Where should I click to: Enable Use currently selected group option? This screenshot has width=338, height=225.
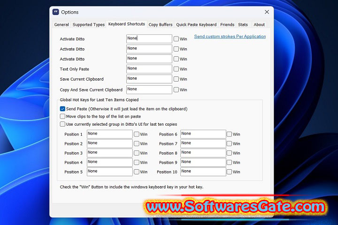click(62, 124)
